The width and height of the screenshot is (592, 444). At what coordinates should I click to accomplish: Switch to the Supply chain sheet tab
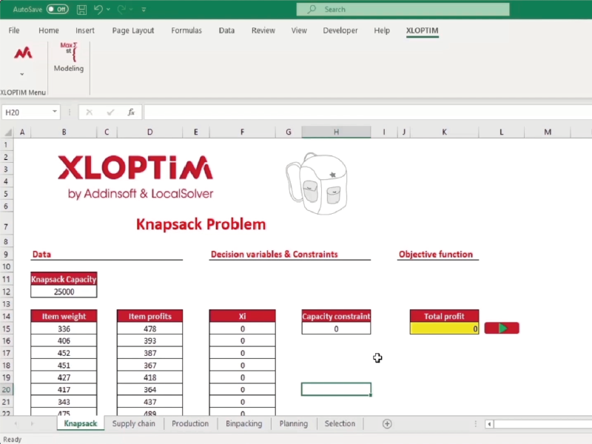click(134, 423)
